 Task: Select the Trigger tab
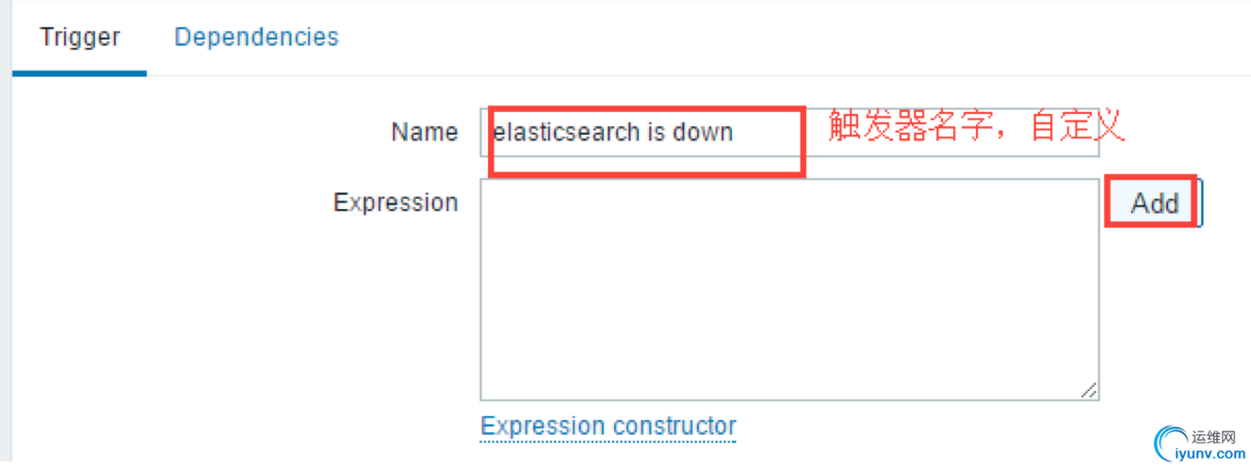click(79, 37)
